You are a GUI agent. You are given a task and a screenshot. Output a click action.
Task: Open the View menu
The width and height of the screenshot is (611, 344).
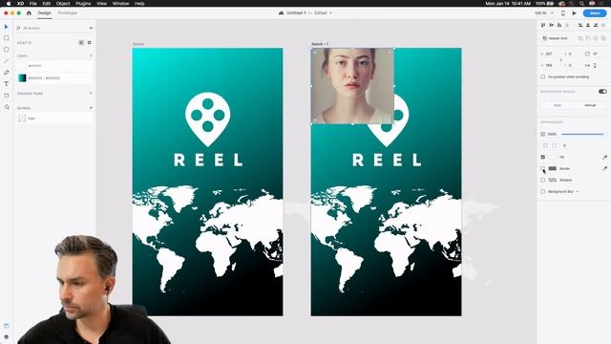102,4
